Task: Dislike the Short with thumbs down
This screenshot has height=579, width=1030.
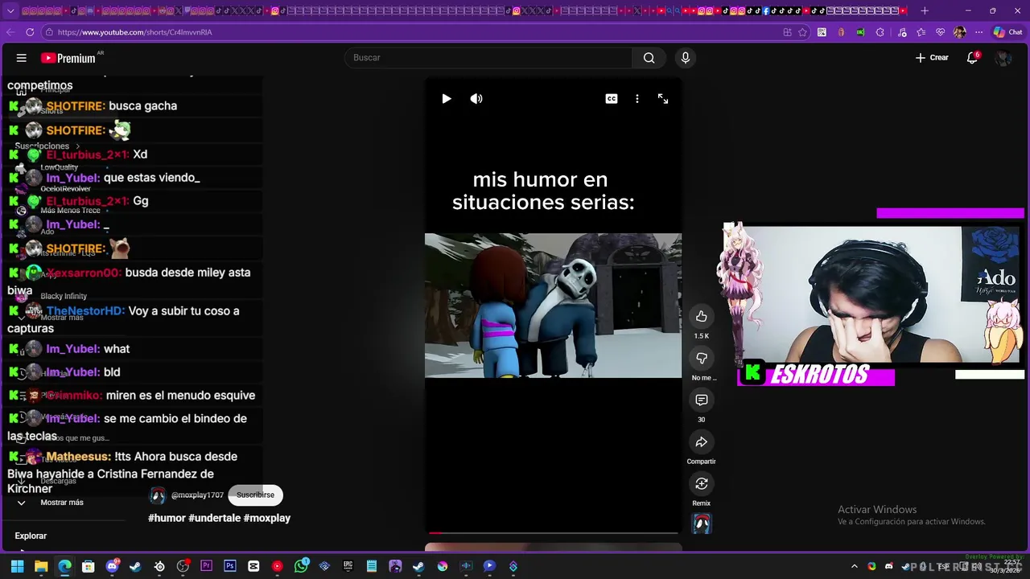Action: (702, 358)
